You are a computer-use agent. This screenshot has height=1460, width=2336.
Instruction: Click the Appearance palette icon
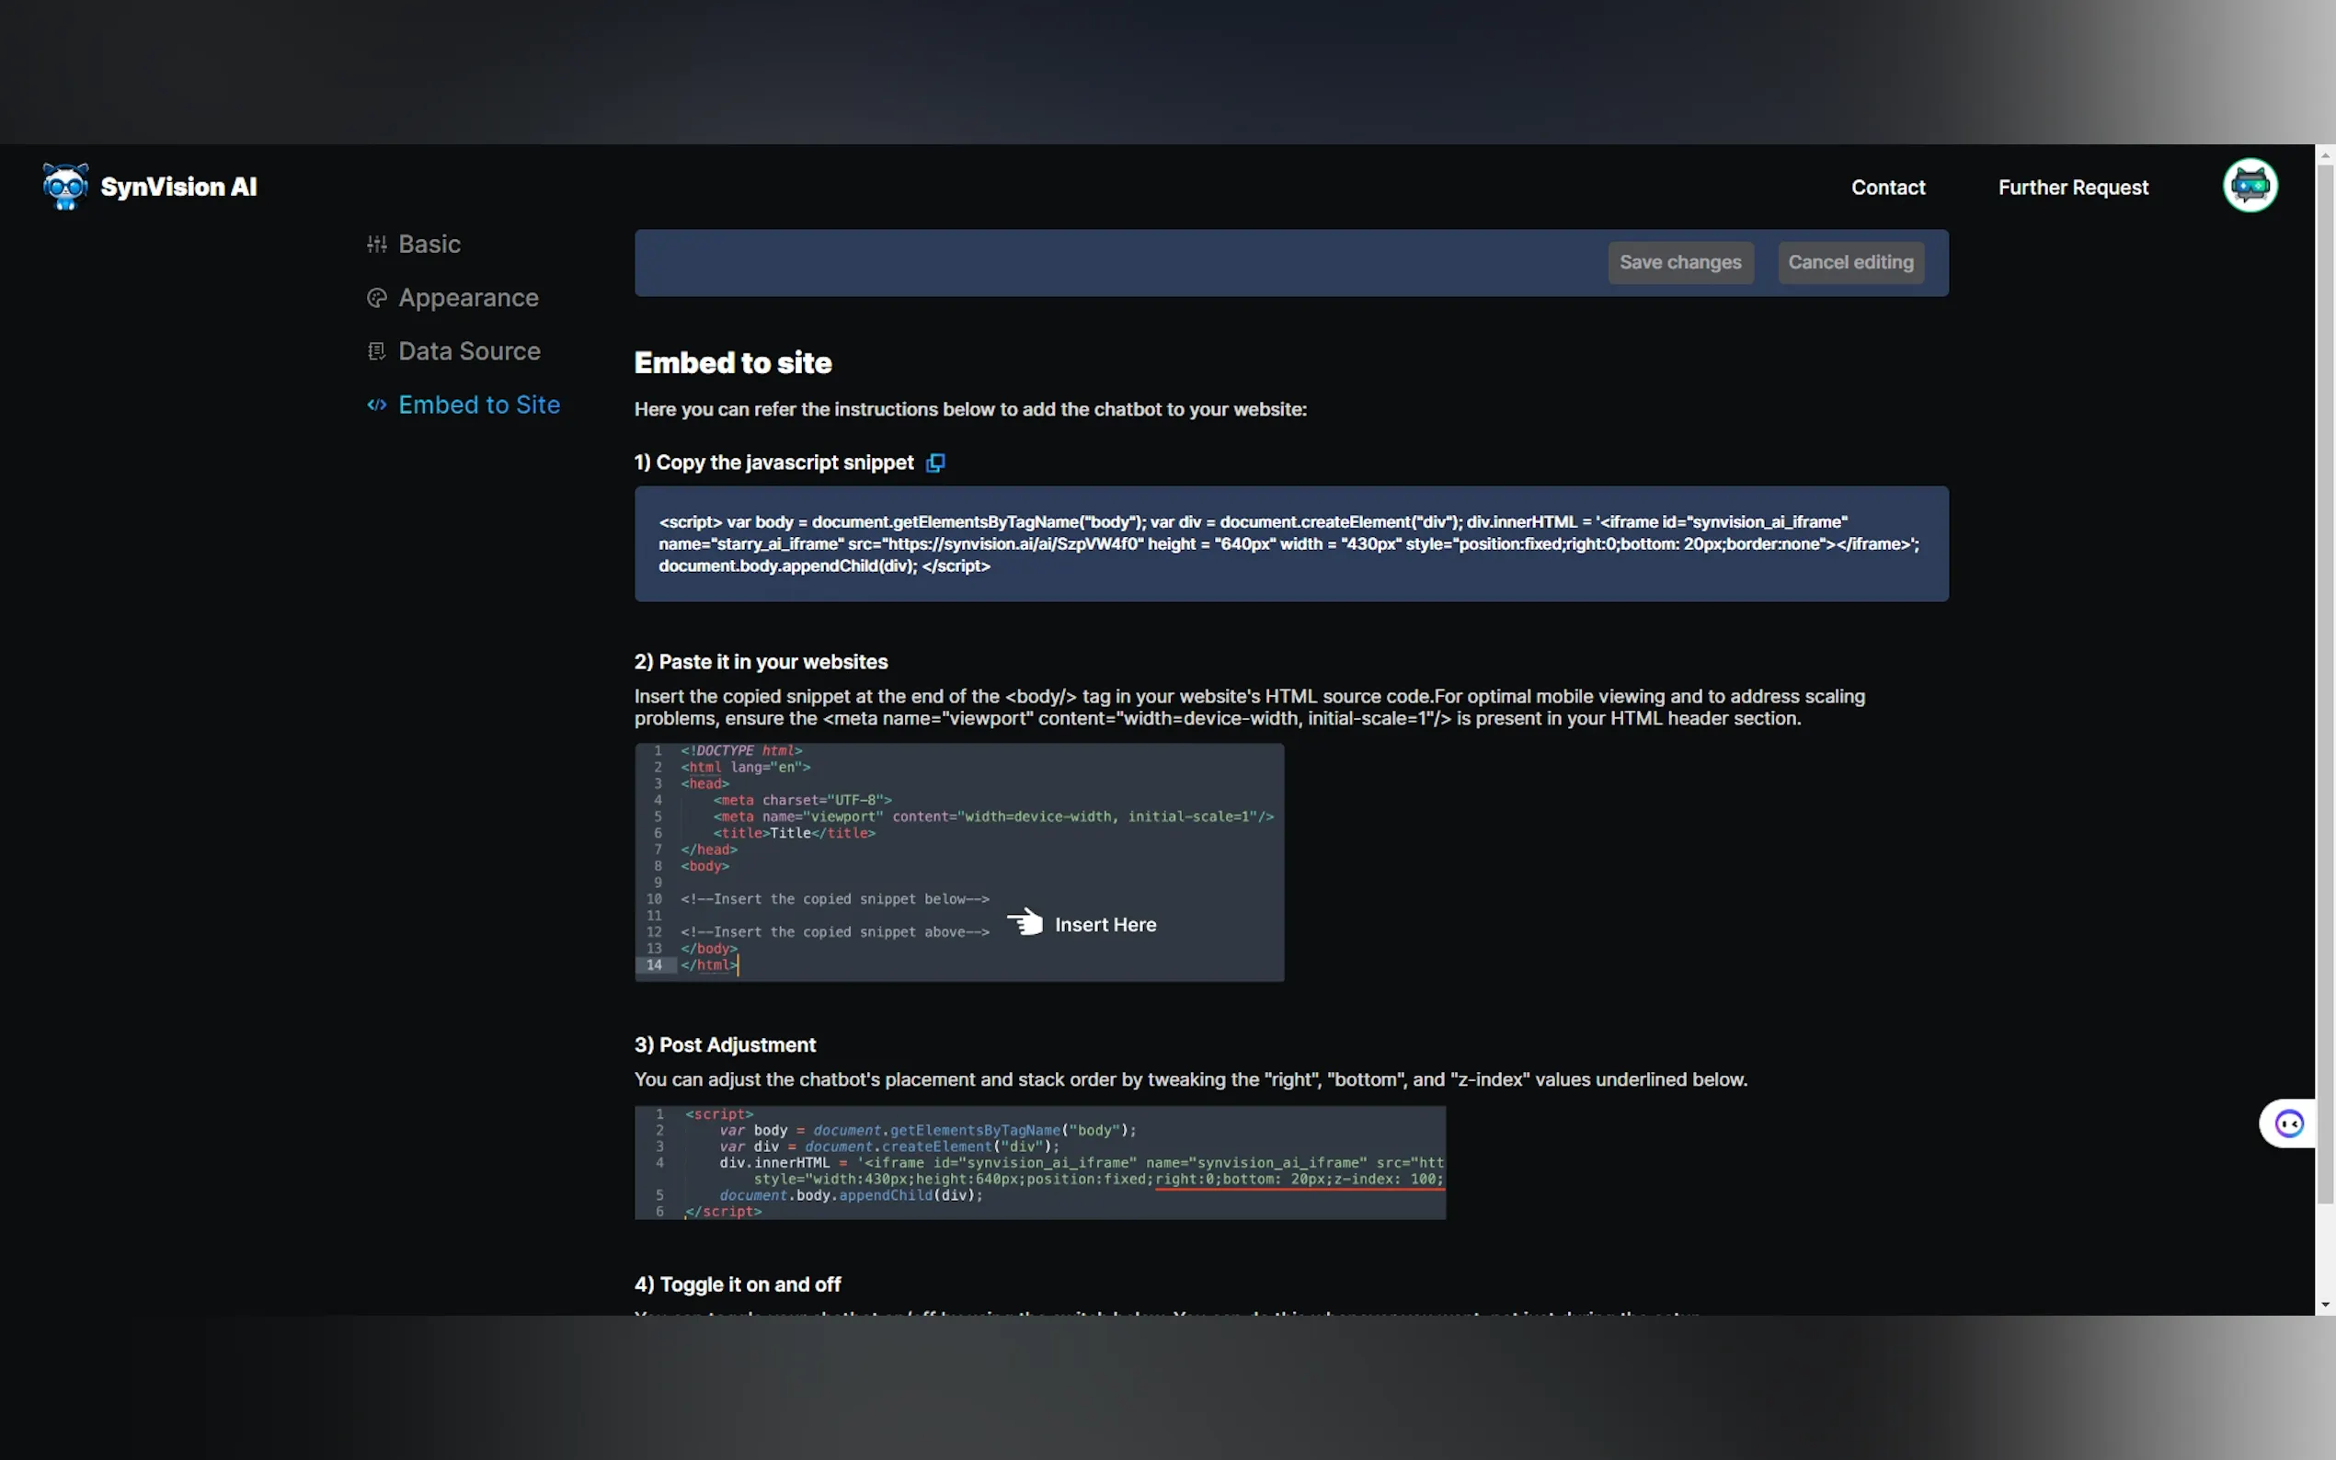(x=377, y=297)
